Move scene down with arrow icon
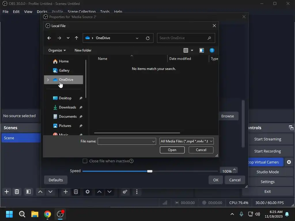 pyautogui.click(x=50, y=192)
